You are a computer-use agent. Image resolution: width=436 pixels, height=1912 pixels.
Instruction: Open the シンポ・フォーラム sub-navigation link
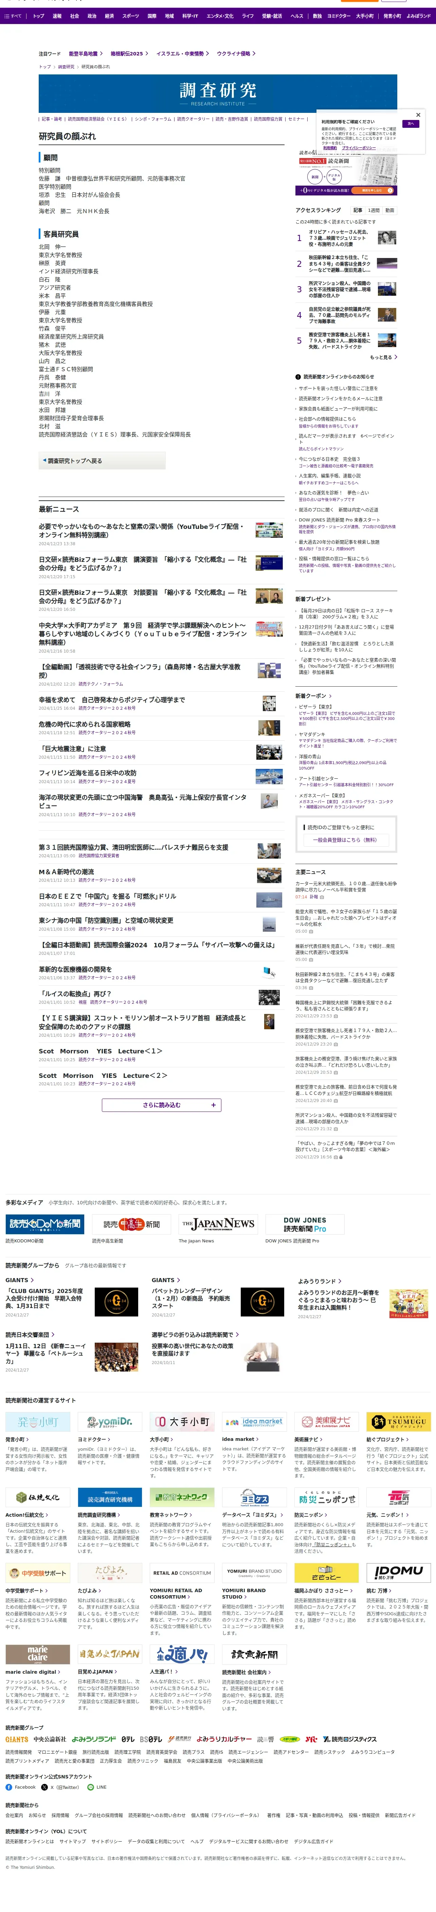[x=153, y=119]
